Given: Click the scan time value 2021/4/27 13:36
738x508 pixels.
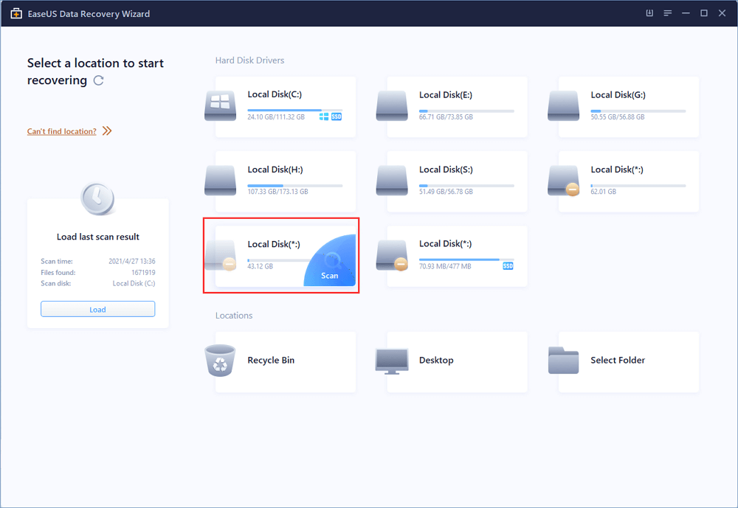Looking at the screenshot, I should pyautogui.click(x=132, y=261).
